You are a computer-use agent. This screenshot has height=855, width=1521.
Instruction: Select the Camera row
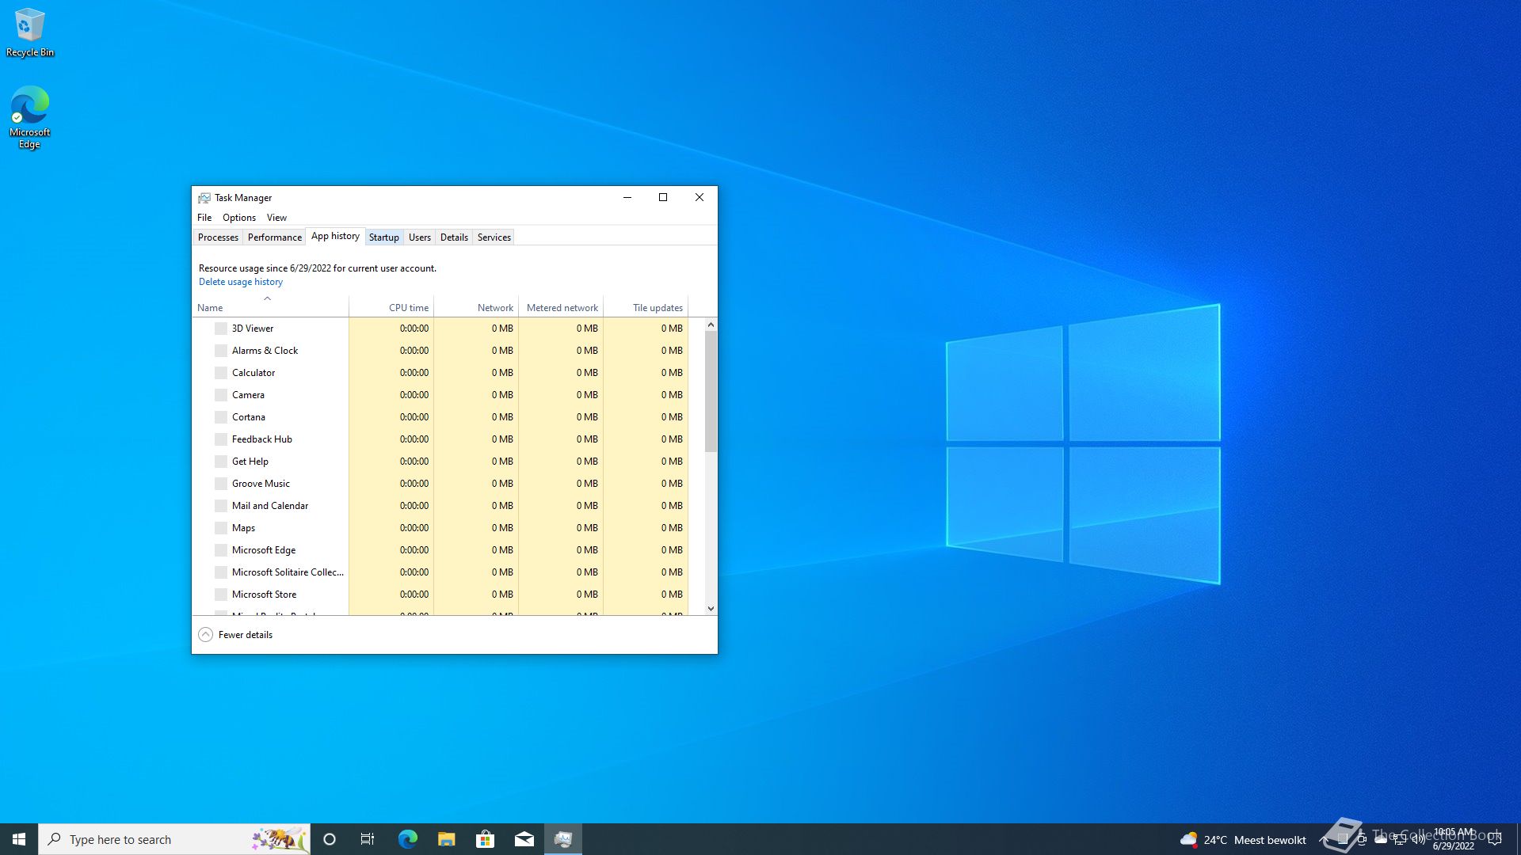(440, 395)
